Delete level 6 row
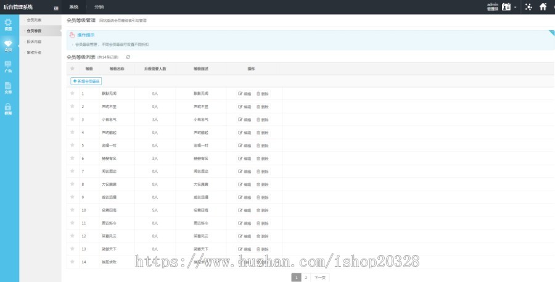 [x=263, y=159]
